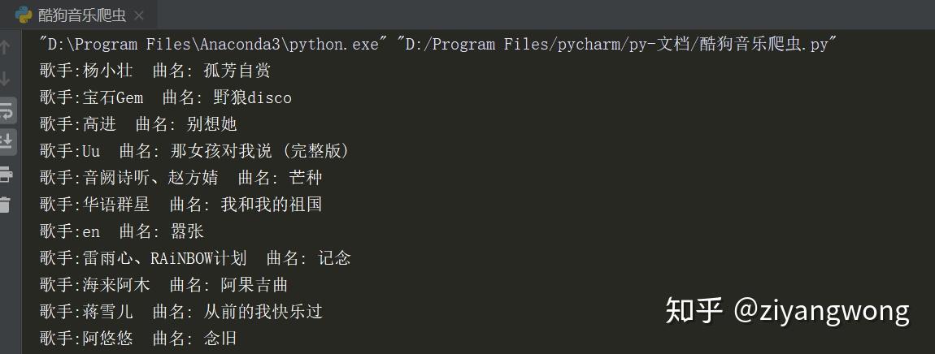The width and height of the screenshot is (935, 354).
Task: Click the 杨小壮 孤芳自赏 output line
Action: coord(155,71)
